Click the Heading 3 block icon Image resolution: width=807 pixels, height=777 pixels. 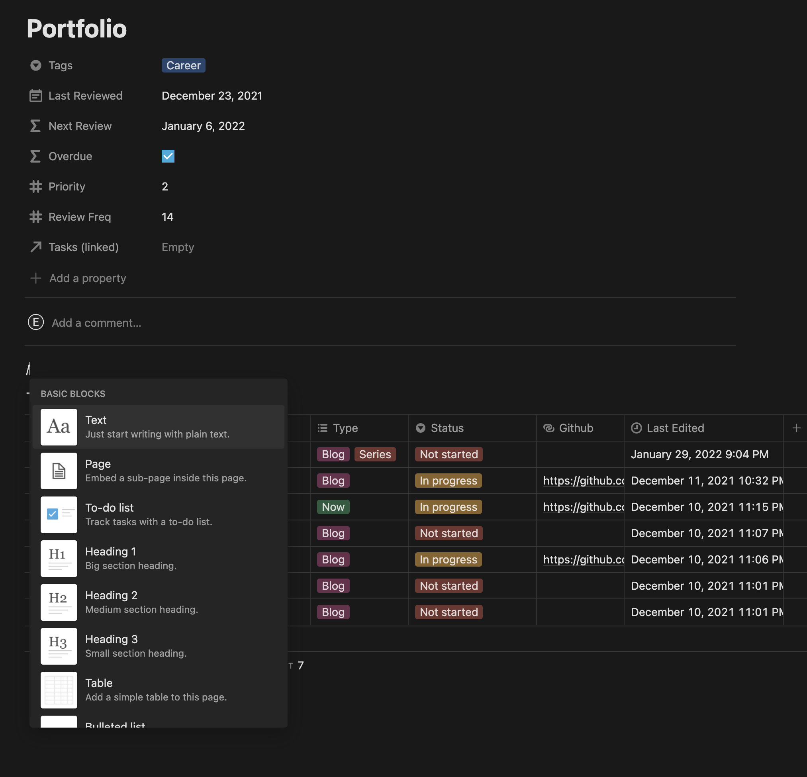(59, 646)
